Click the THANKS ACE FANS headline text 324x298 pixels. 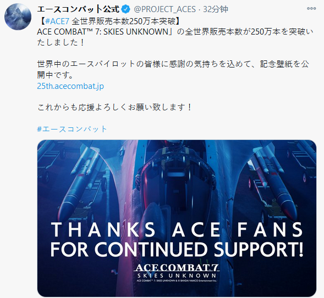177,229
